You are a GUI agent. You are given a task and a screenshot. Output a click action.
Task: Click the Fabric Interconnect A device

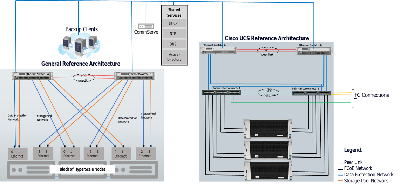tap(221, 92)
